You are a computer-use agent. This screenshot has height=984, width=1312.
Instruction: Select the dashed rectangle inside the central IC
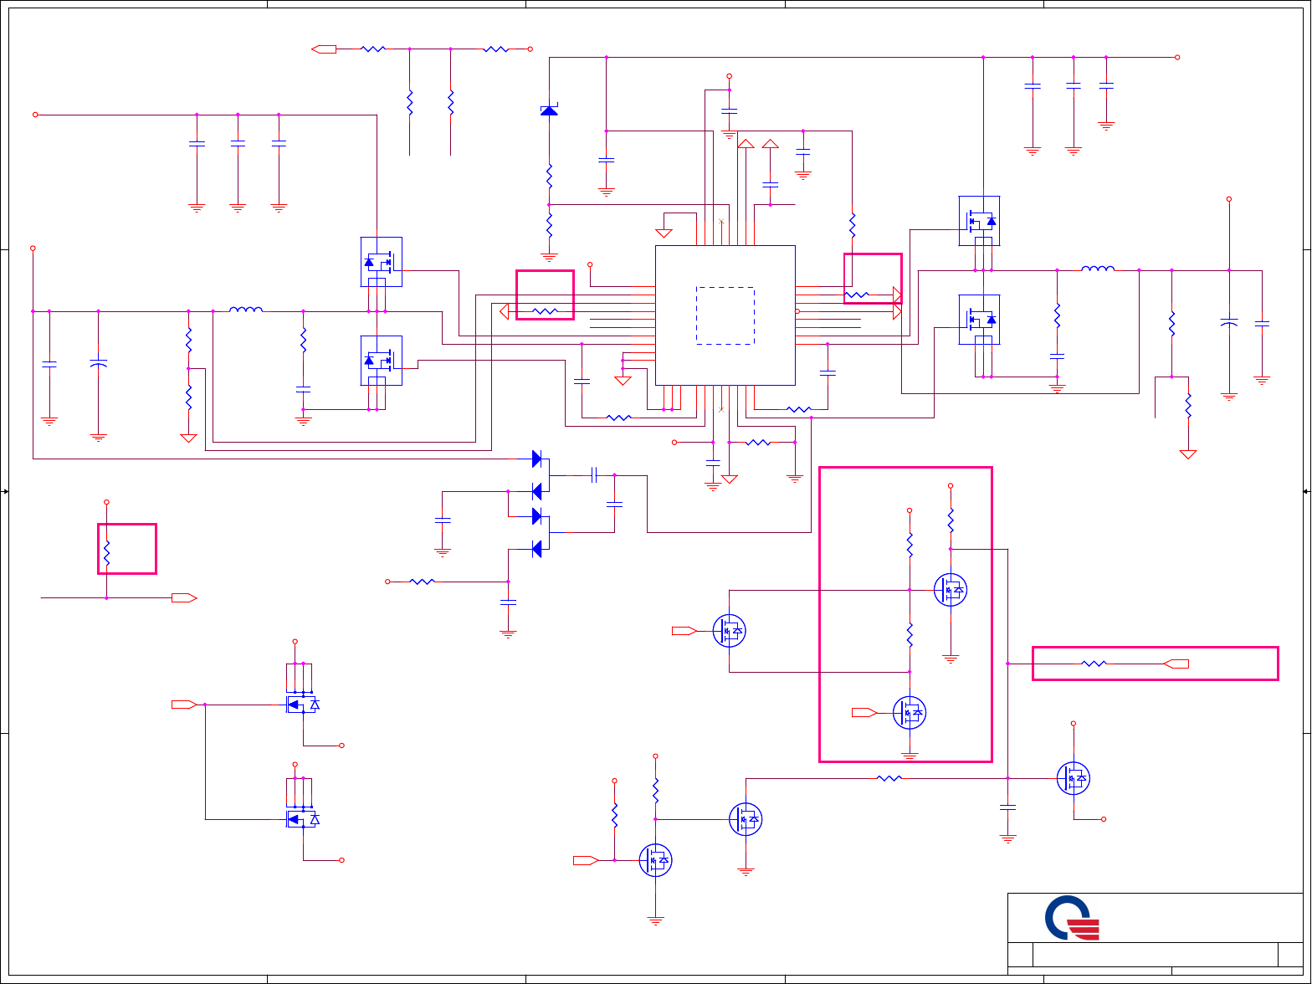(725, 315)
